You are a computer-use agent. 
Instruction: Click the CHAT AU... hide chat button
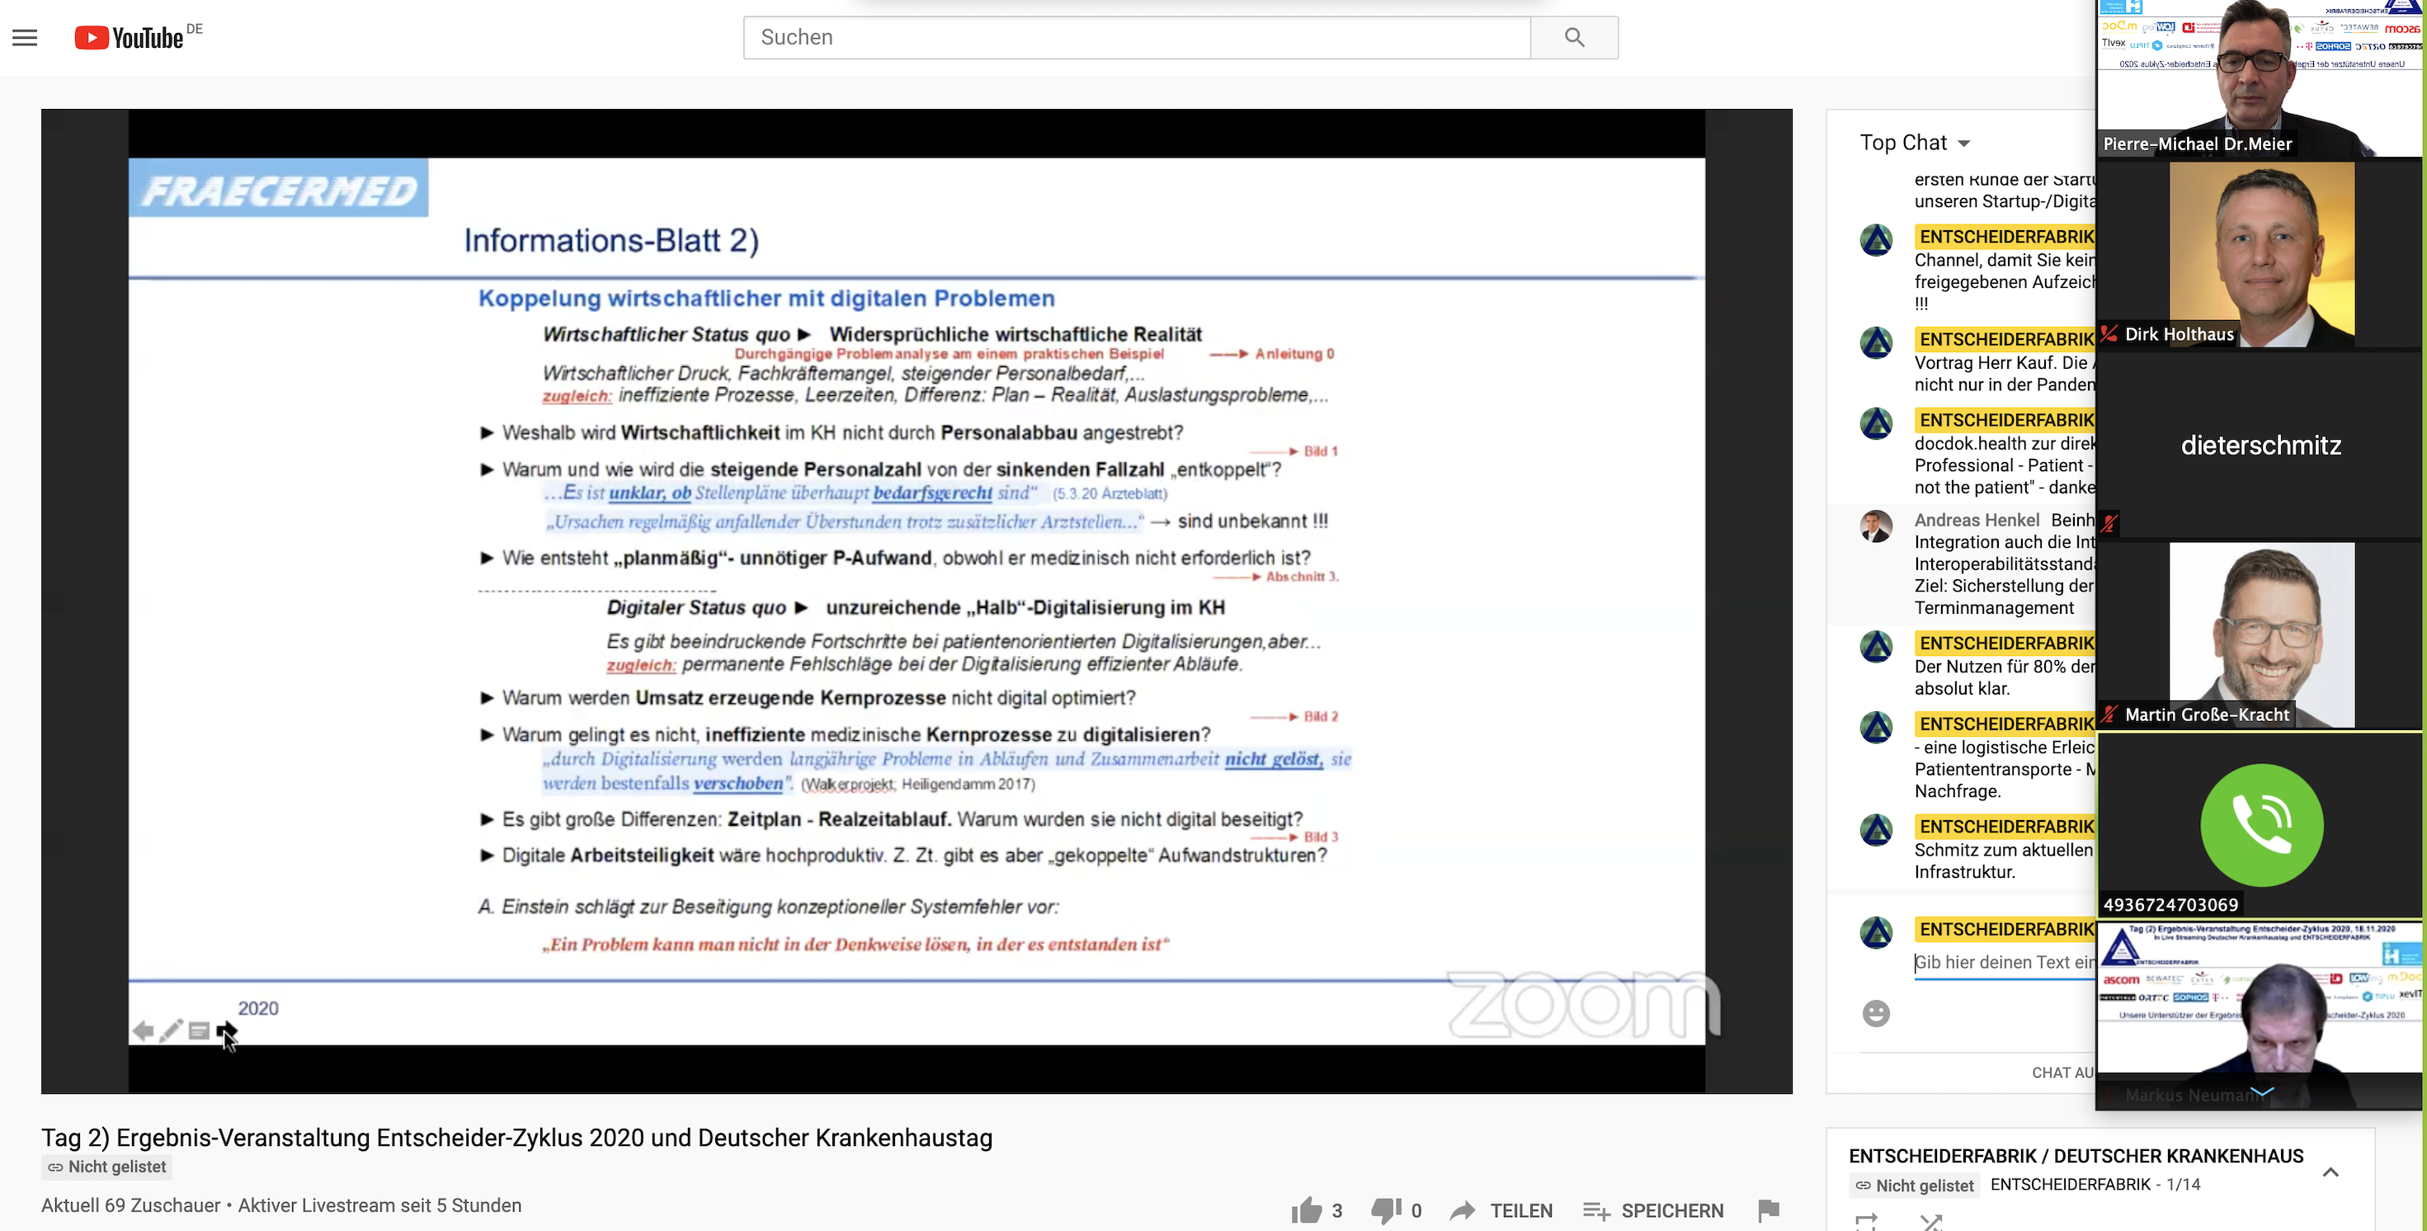tap(2063, 1073)
